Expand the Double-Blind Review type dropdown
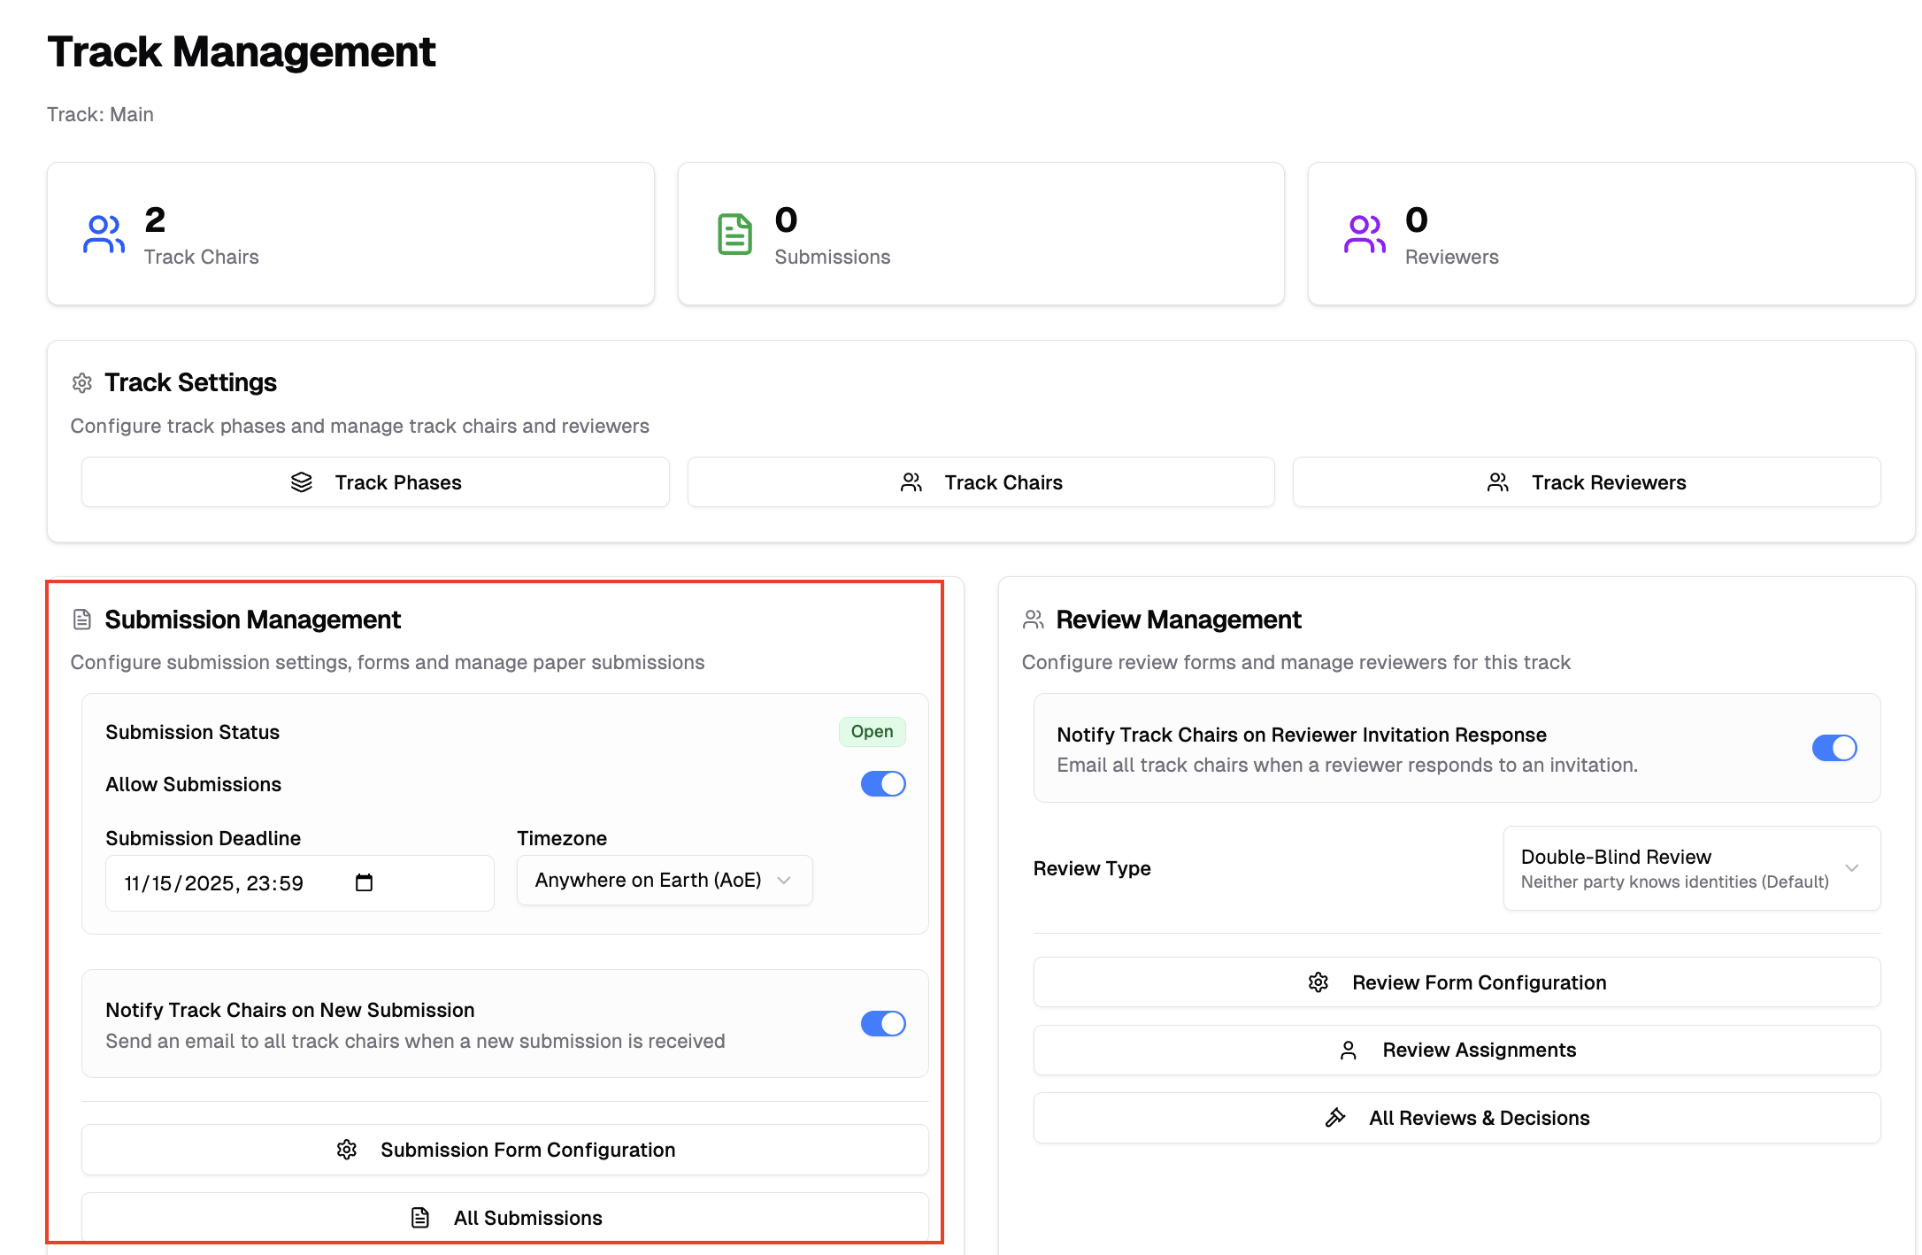 pyautogui.click(x=1691, y=868)
